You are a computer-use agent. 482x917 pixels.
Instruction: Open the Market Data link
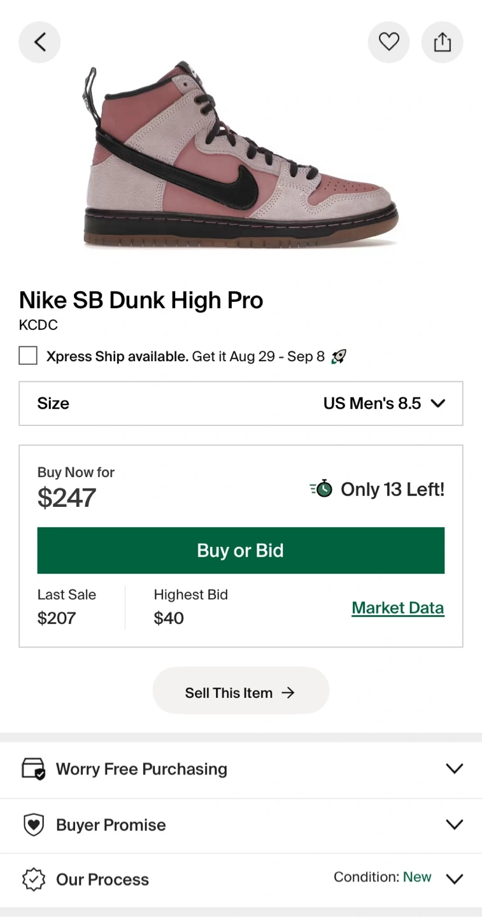(x=397, y=608)
